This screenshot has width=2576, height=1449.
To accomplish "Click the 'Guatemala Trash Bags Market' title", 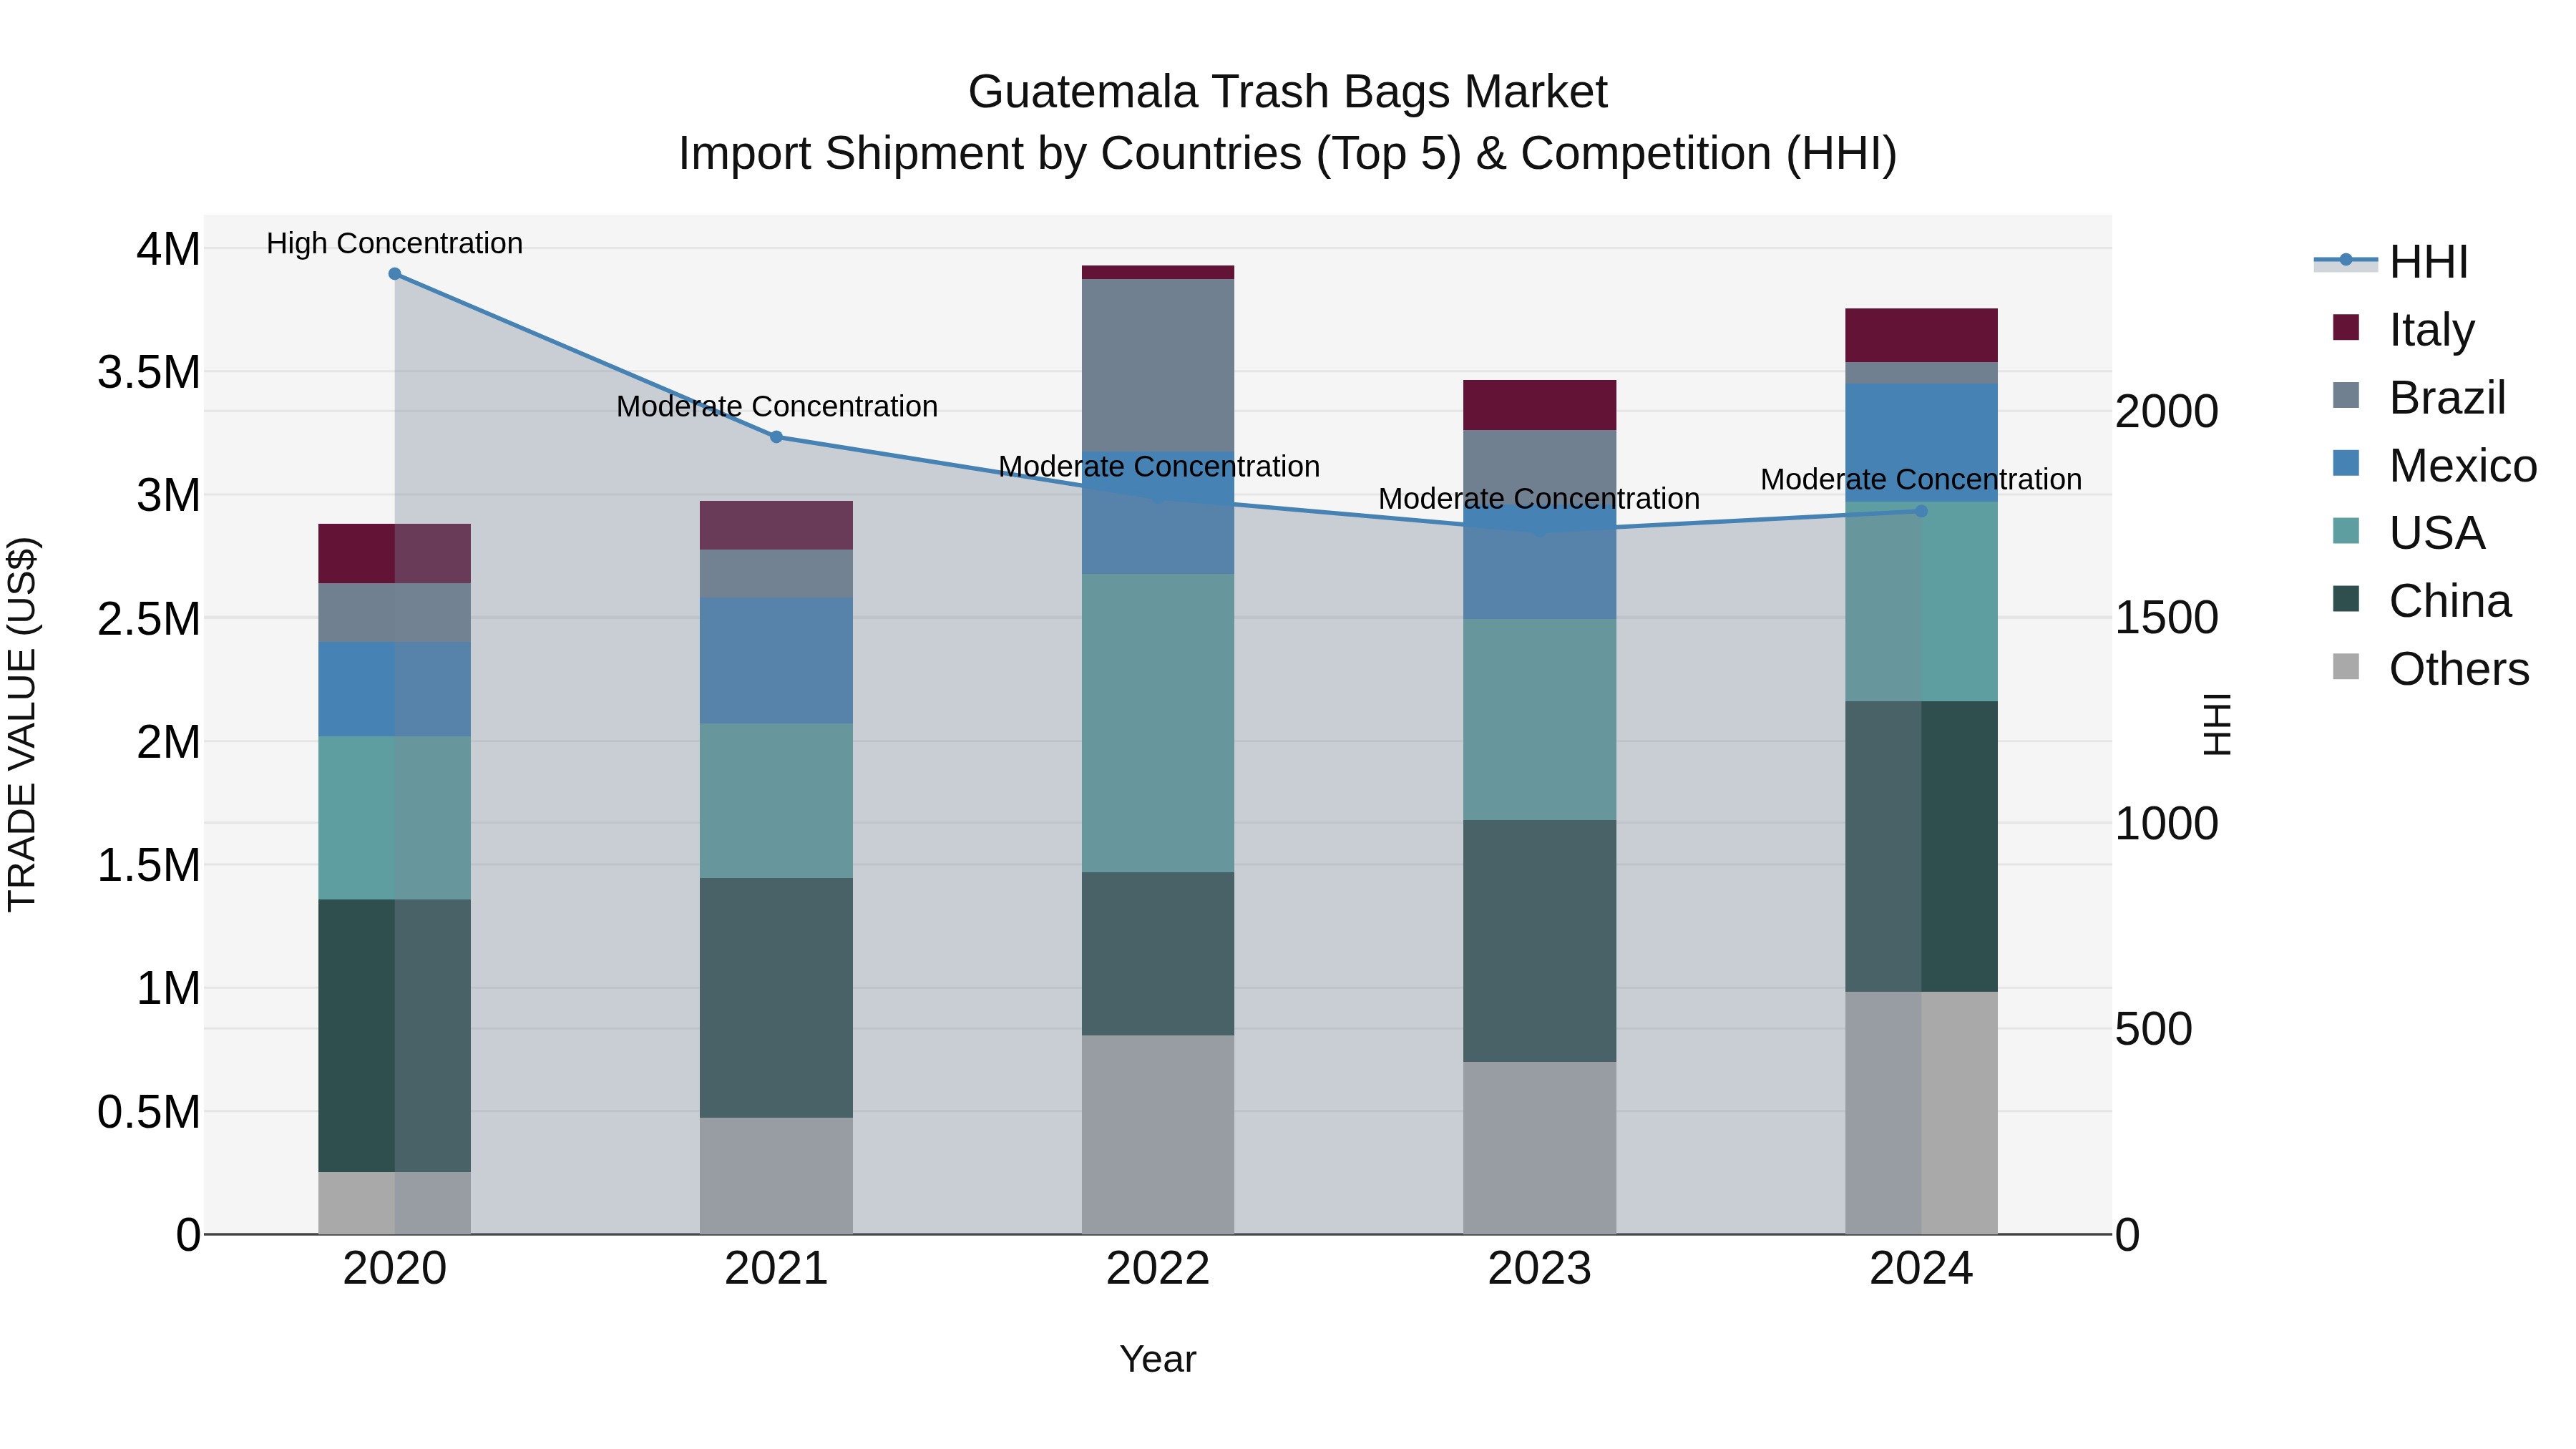I will (1288, 92).
